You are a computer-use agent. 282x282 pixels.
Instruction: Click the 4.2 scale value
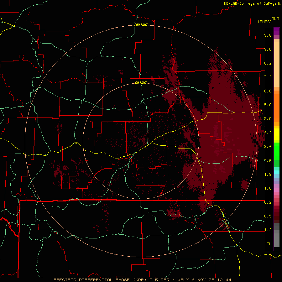point(268,133)
